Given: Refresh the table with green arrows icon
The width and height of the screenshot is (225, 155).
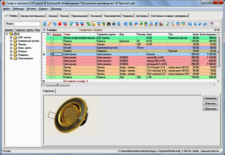Looking at the screenshot, I should click(x=89, y=24).
